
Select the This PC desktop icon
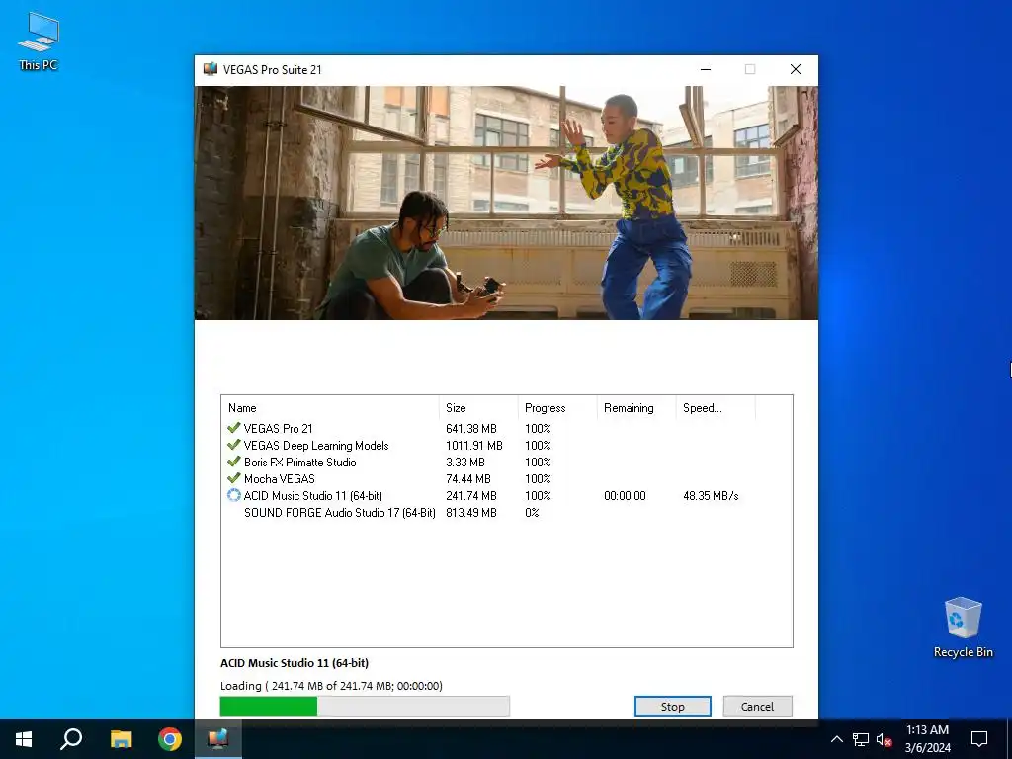click(39, 40)
